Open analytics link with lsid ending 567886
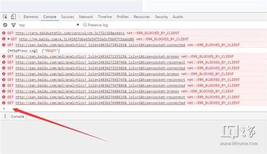The width and height of the screenshot is (267, 154). click(x=100, y=86)
